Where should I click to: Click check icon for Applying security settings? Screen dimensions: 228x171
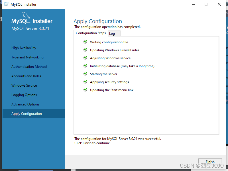pos(85,82)
